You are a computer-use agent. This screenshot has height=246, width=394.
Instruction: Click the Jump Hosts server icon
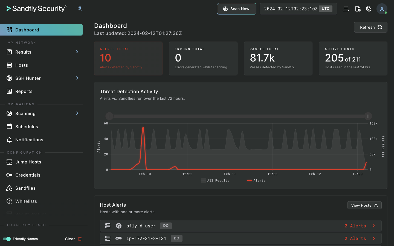[9, 162]
